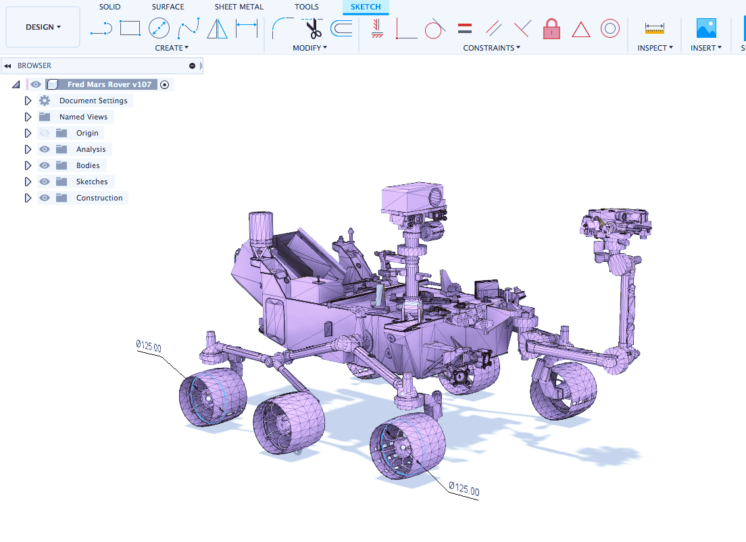Expand the Sketches folder
This screenshot has width=746, height=542.
click(x=28, y=182)
